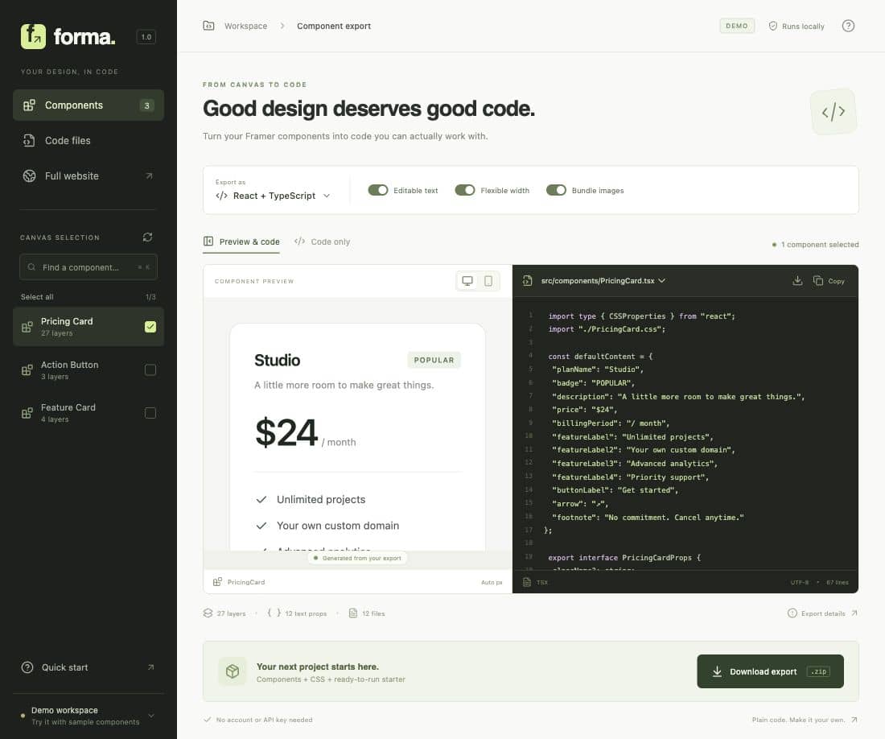Screen dimensions: 885x739
Task: Click the Full website external arrow icon
Action: pos(149,176)
